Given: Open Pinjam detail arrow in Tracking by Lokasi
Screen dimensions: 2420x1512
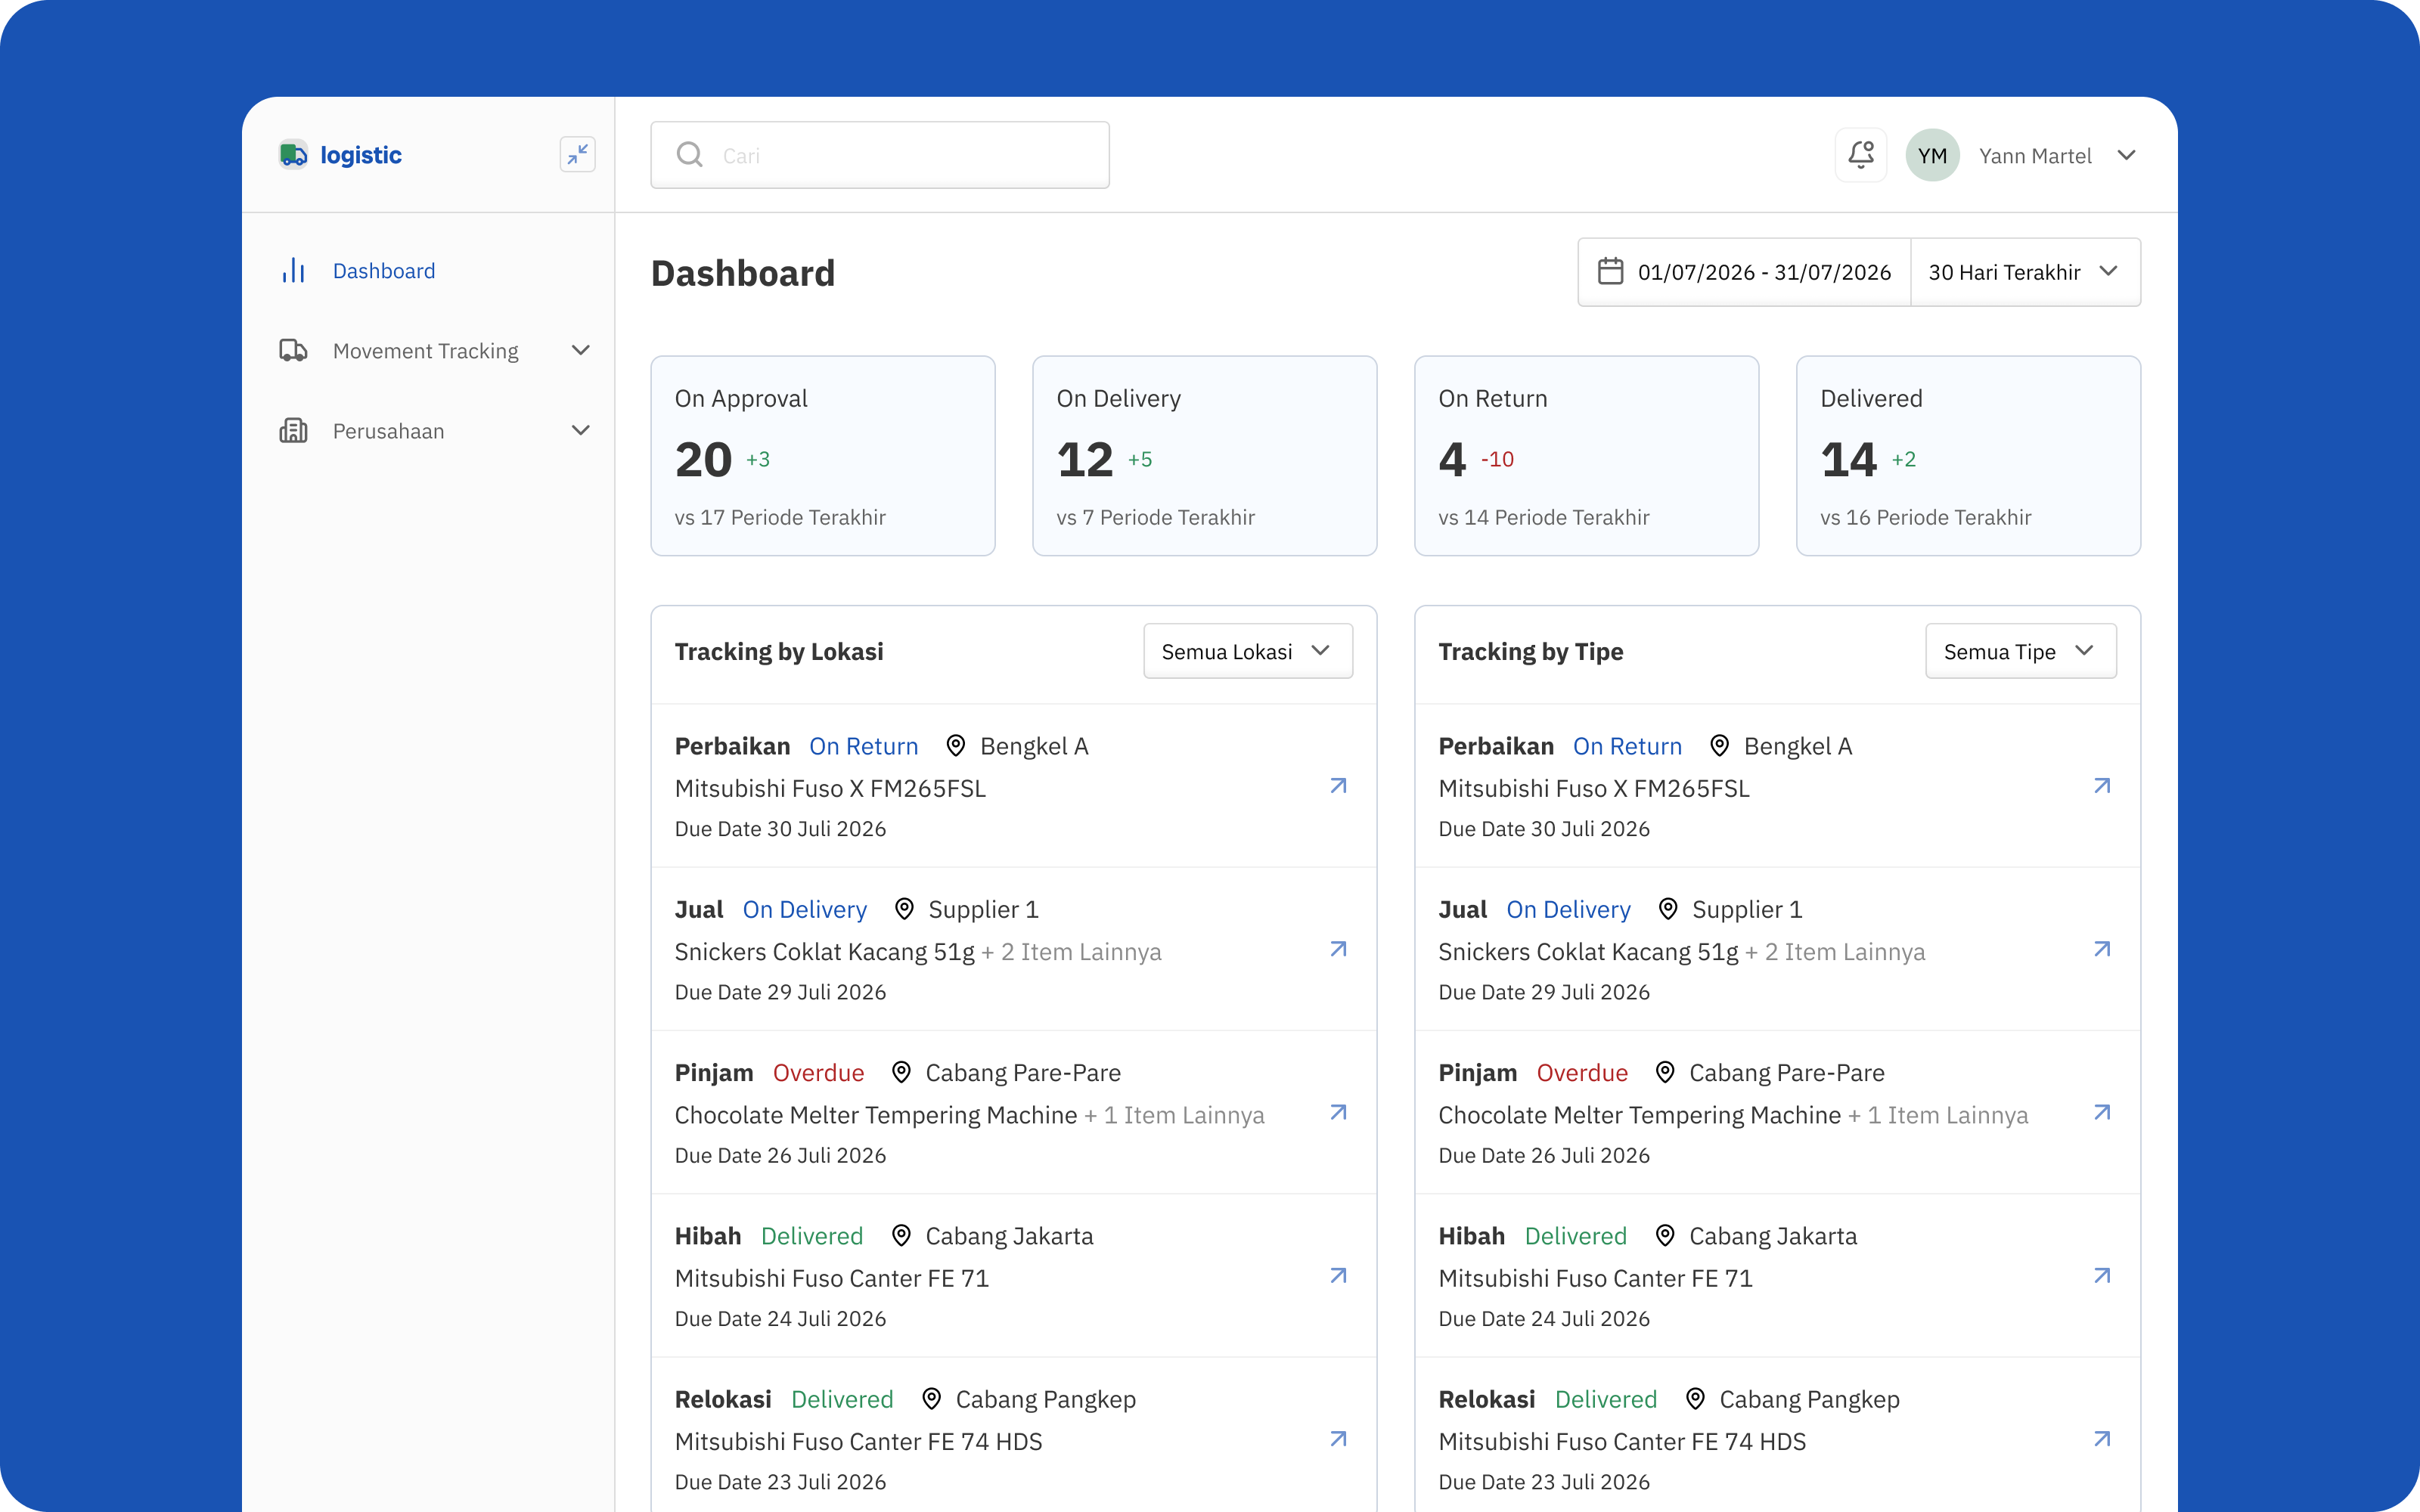Looking at the screenshot, I should (x=1338, y=1112).
